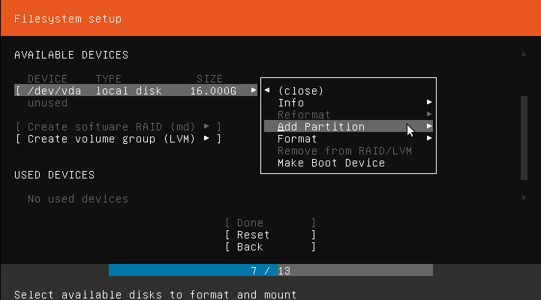Viewport: 541px width, 300px height.
Task: Select (close) in the context menu
Action: pos(300,91)
